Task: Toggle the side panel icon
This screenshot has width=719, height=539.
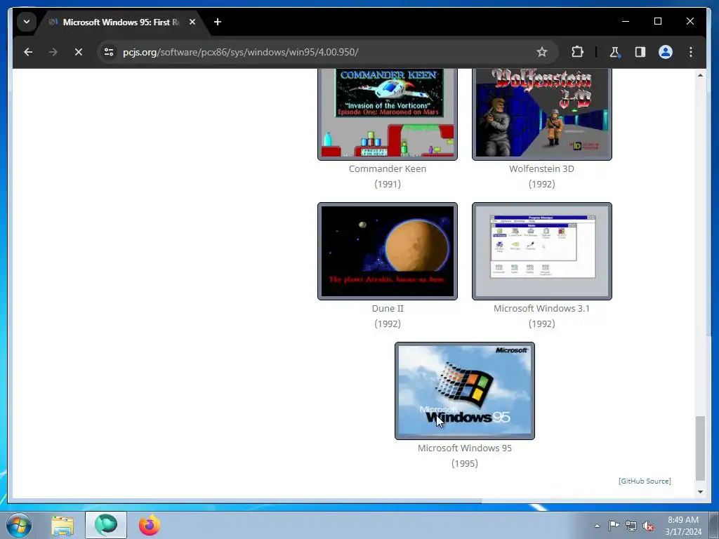Action: tap(640, 52)
